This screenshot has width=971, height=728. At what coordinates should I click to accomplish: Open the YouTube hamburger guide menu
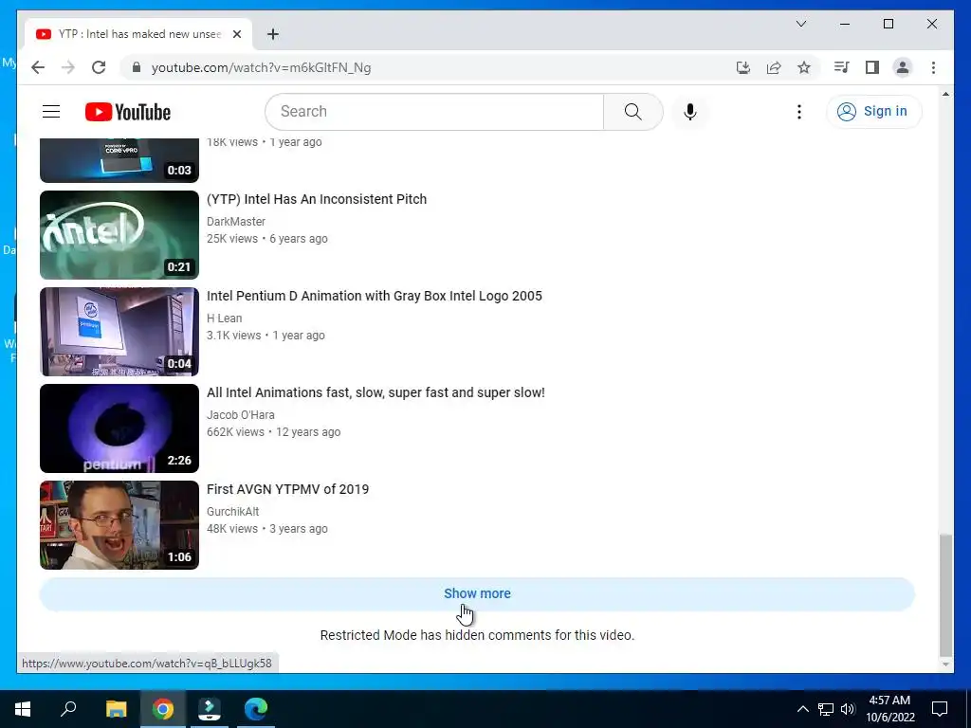pos(51,112)
